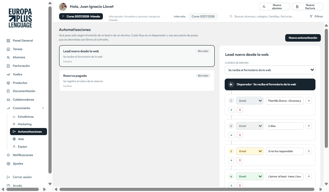Click the bottom horizontal scrollbar of main area
Viewport: 329px width, 192px height.
(187, 190)
